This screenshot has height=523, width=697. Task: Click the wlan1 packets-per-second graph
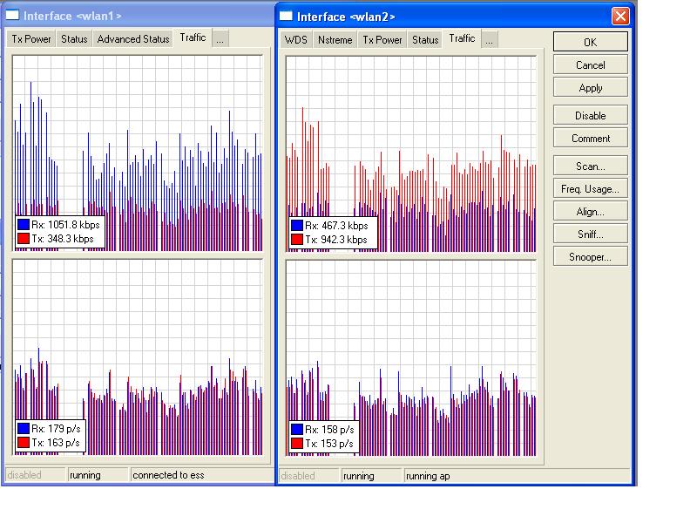pyautogui.click(x=138, y=357)
